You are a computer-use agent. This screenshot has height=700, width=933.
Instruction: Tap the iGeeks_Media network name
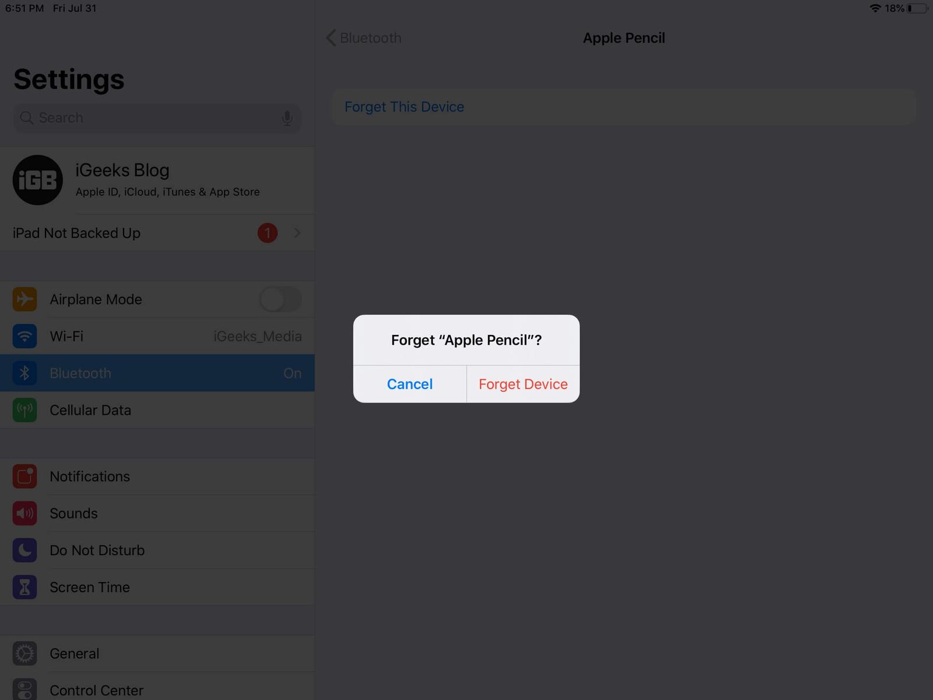point(258,337)
